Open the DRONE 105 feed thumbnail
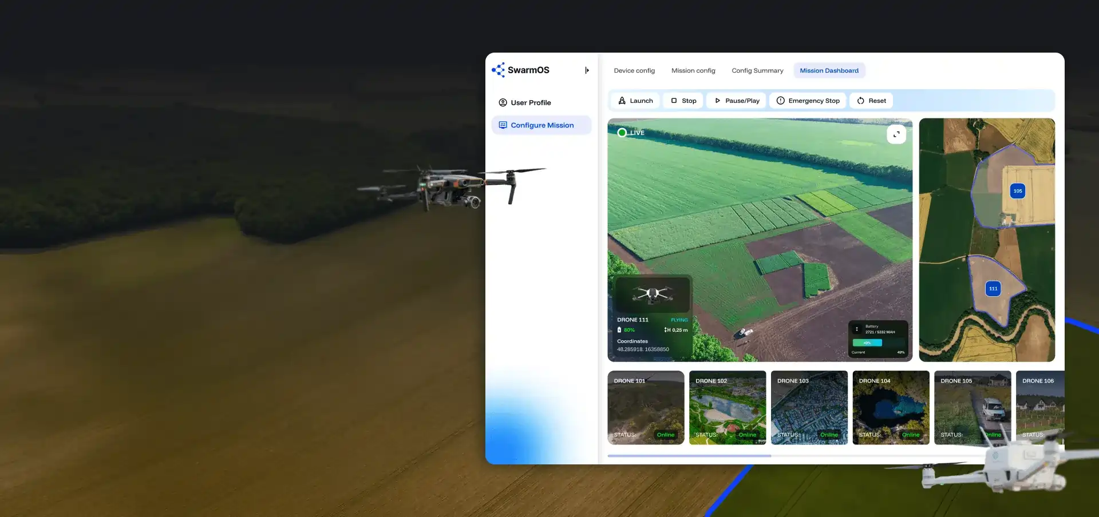Viewport: 1099px width, 517px height. 973,408
